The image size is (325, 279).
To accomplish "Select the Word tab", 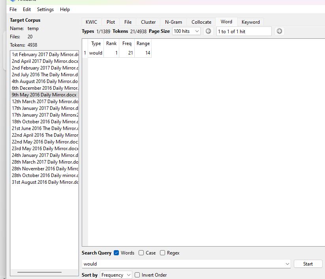I will pyautogui.click(x=226, y=22).
